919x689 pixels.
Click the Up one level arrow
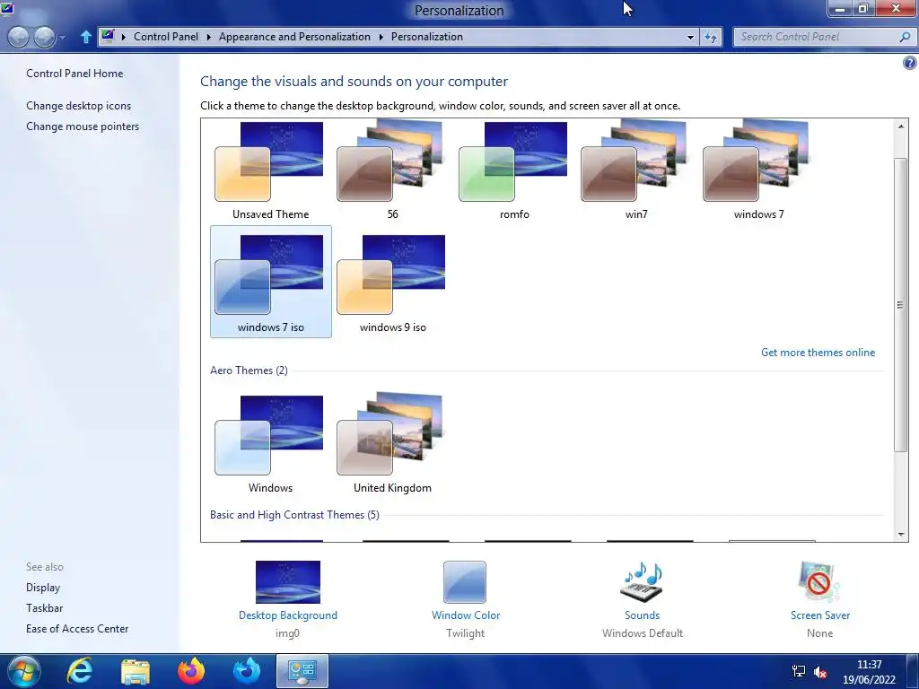coord(85,37)
